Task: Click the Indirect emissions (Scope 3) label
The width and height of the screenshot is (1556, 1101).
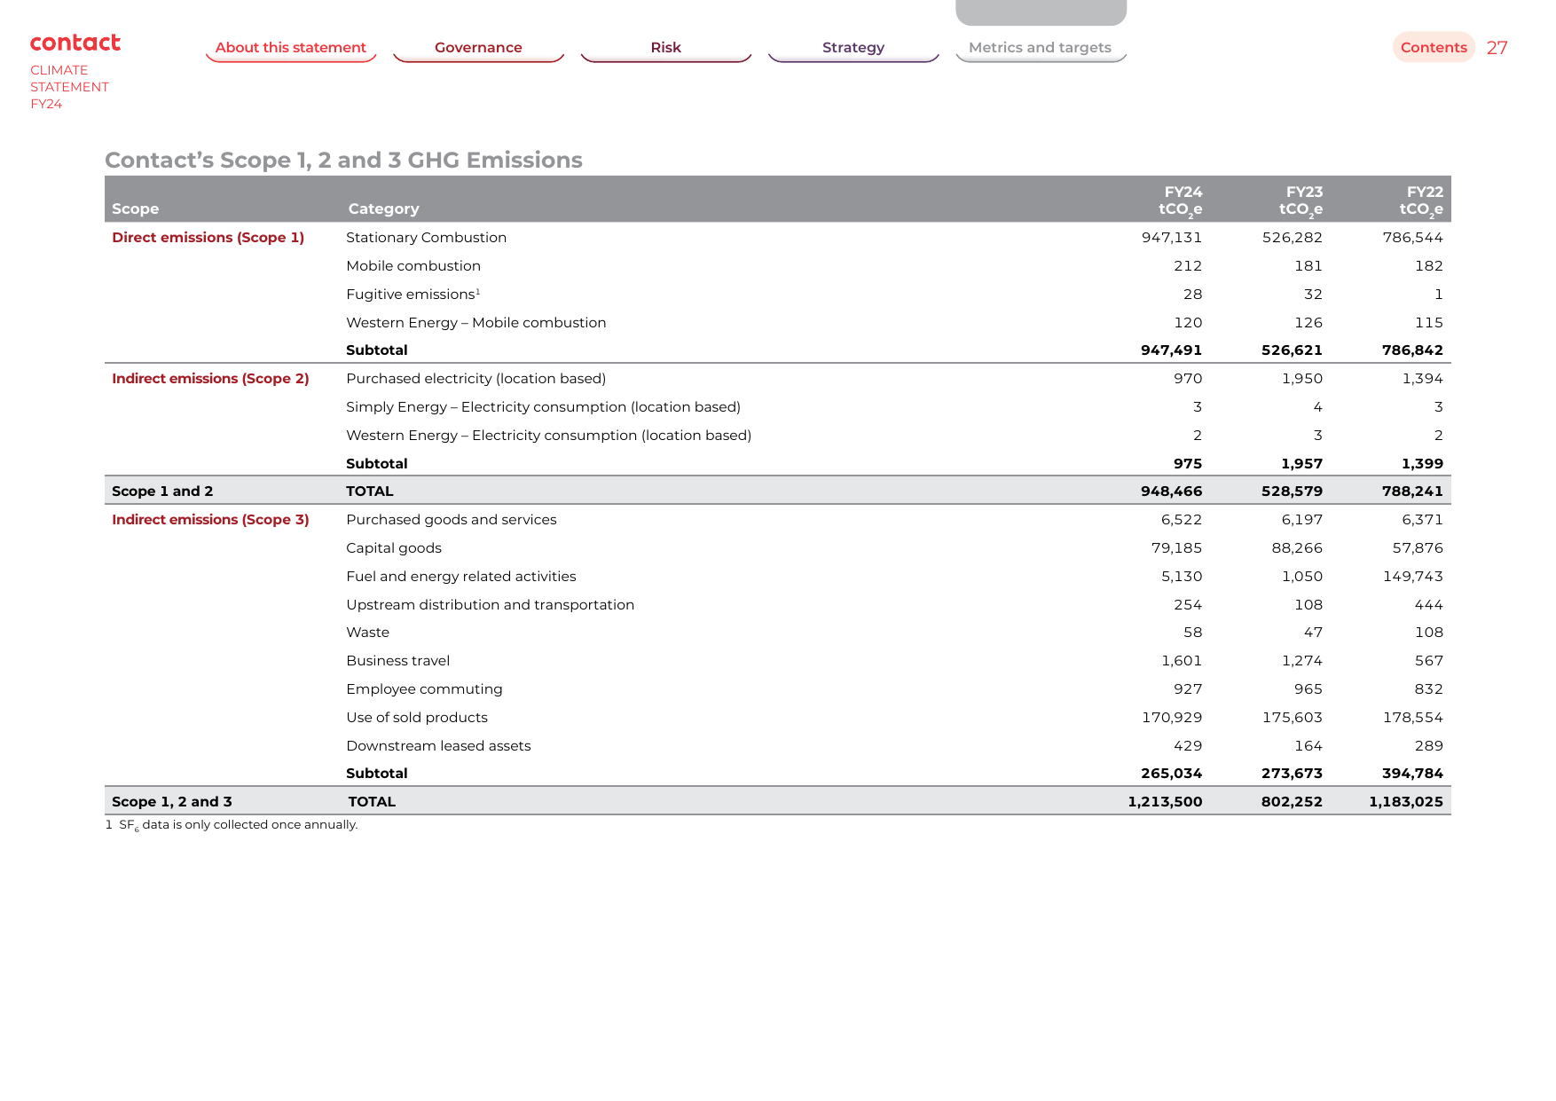Action: pyautogui.click(x=210, y=520)
